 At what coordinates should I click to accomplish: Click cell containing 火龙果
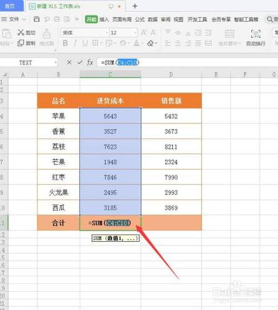58,192
